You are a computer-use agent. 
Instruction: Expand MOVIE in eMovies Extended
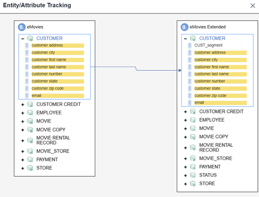(185, 128)
